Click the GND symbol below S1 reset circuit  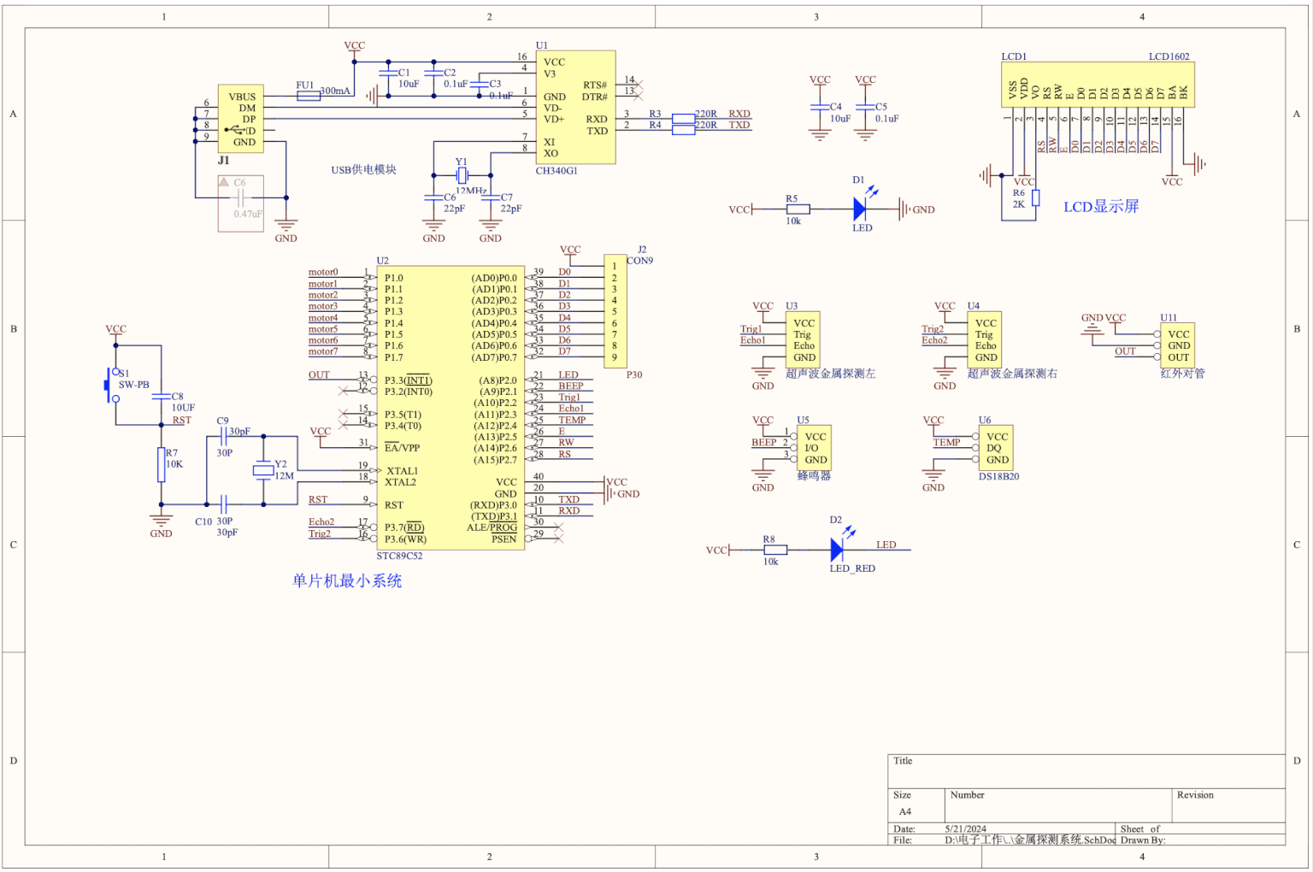pos(161,524)
